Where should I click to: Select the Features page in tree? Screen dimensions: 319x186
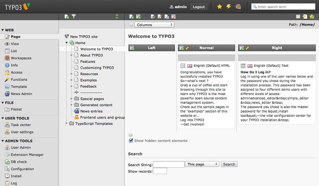pyautogui.click(x=88, y=62)
